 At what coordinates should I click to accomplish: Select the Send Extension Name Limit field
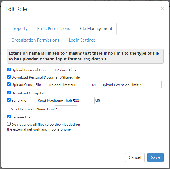[66, 109]
